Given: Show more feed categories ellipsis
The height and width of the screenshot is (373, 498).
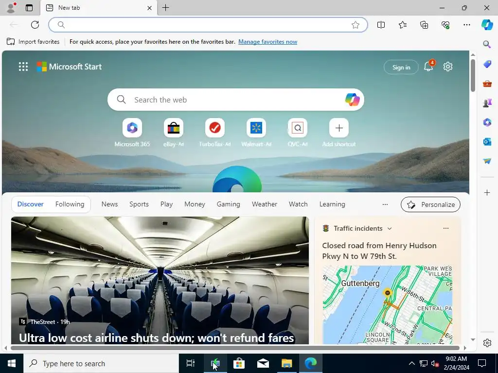Looking at the screenshot, I should (x=385, y=204).
